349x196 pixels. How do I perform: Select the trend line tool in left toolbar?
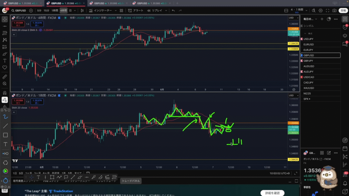[x=5, y=26]
